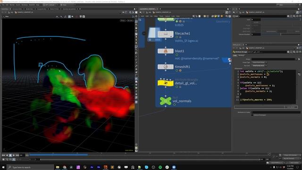Toggle the Enforce Prototypes checkbox
Viewport: 302px width, 170px height.
coord(252,115)
